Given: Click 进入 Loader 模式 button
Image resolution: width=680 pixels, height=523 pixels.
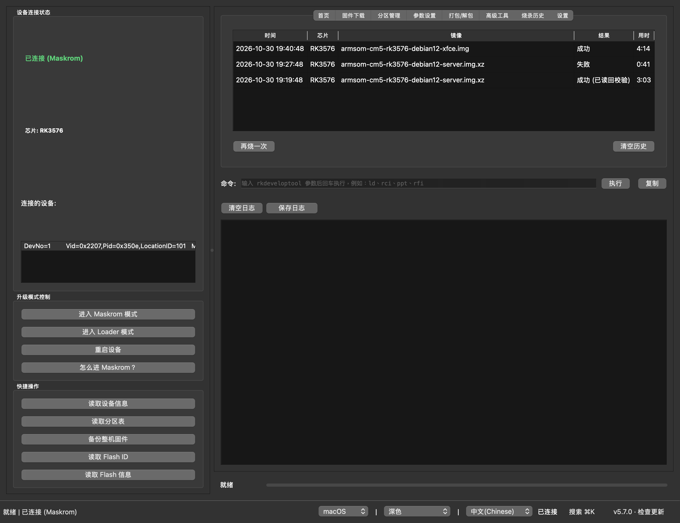Looking at the screenshot, I should [108, 332].
